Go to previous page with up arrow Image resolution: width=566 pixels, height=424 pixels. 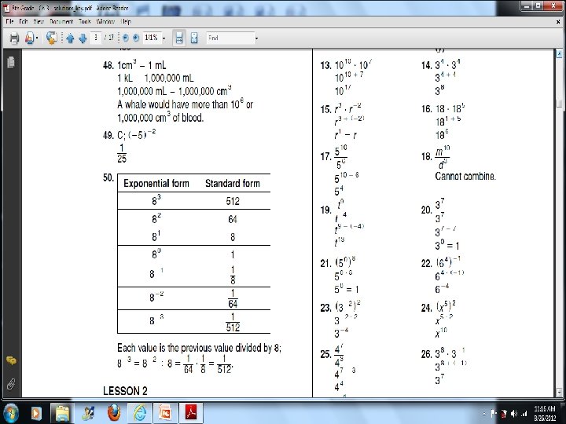point(71,38)
